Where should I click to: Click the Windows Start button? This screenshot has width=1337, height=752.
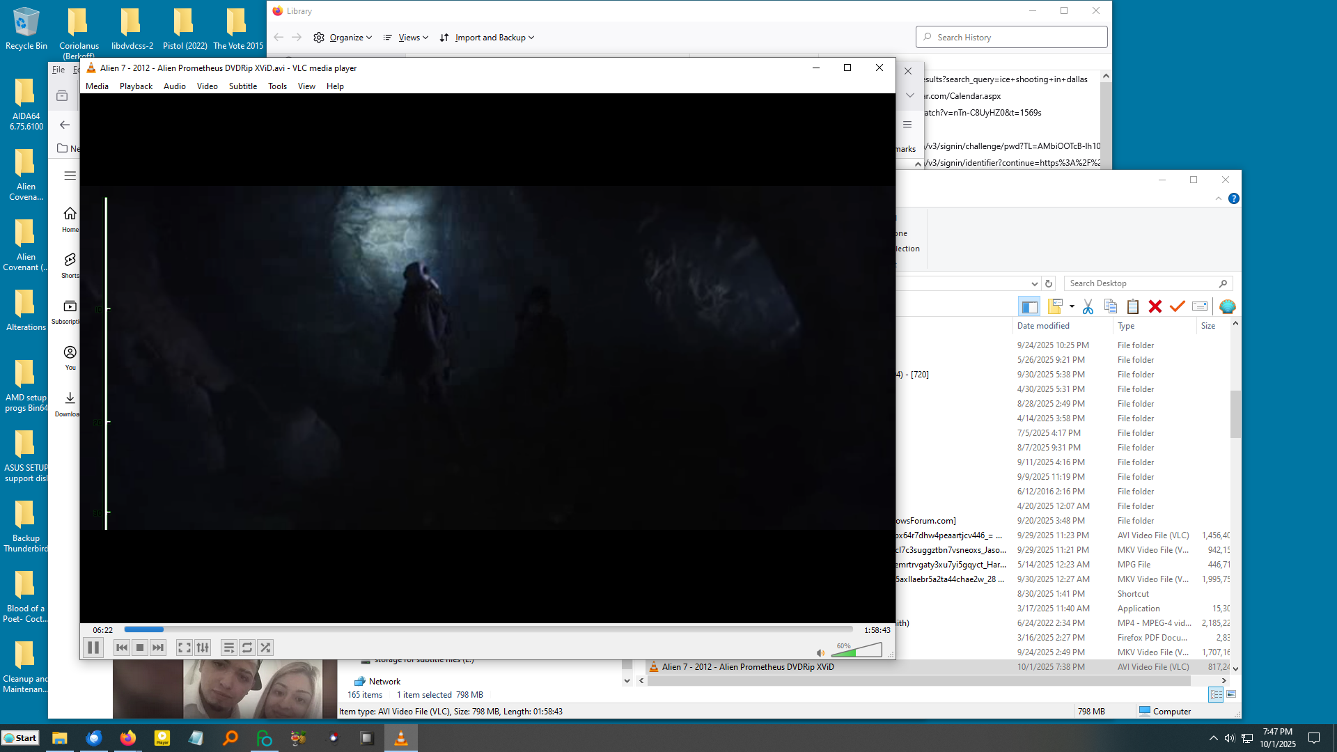click(21, 738)
